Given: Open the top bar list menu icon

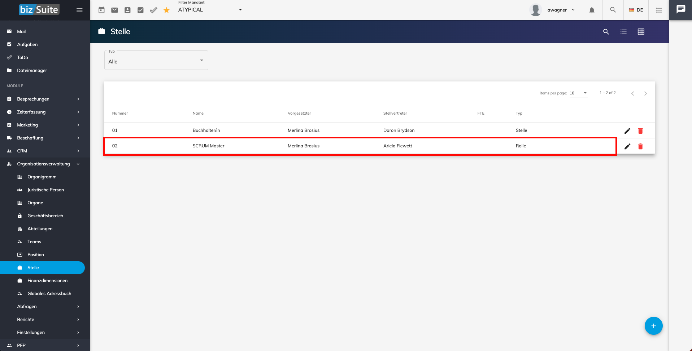Looking at the screenshot, I should 659,10.
